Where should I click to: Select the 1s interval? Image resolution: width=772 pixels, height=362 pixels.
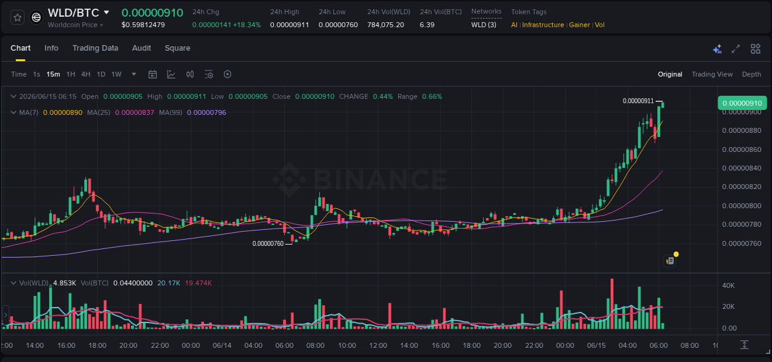(36, 74)
